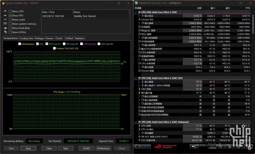
Task: Expand the 核心倍频 row
Action: pyautogui.click(x=139, y=67)
